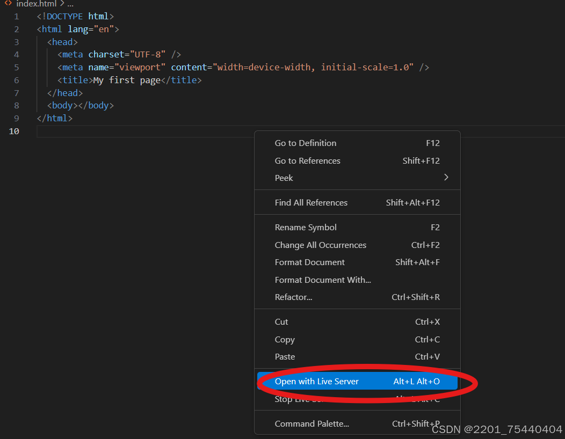Click the index.html breadcrumb
Screen dimensions: 565x439
pos(37,4)
